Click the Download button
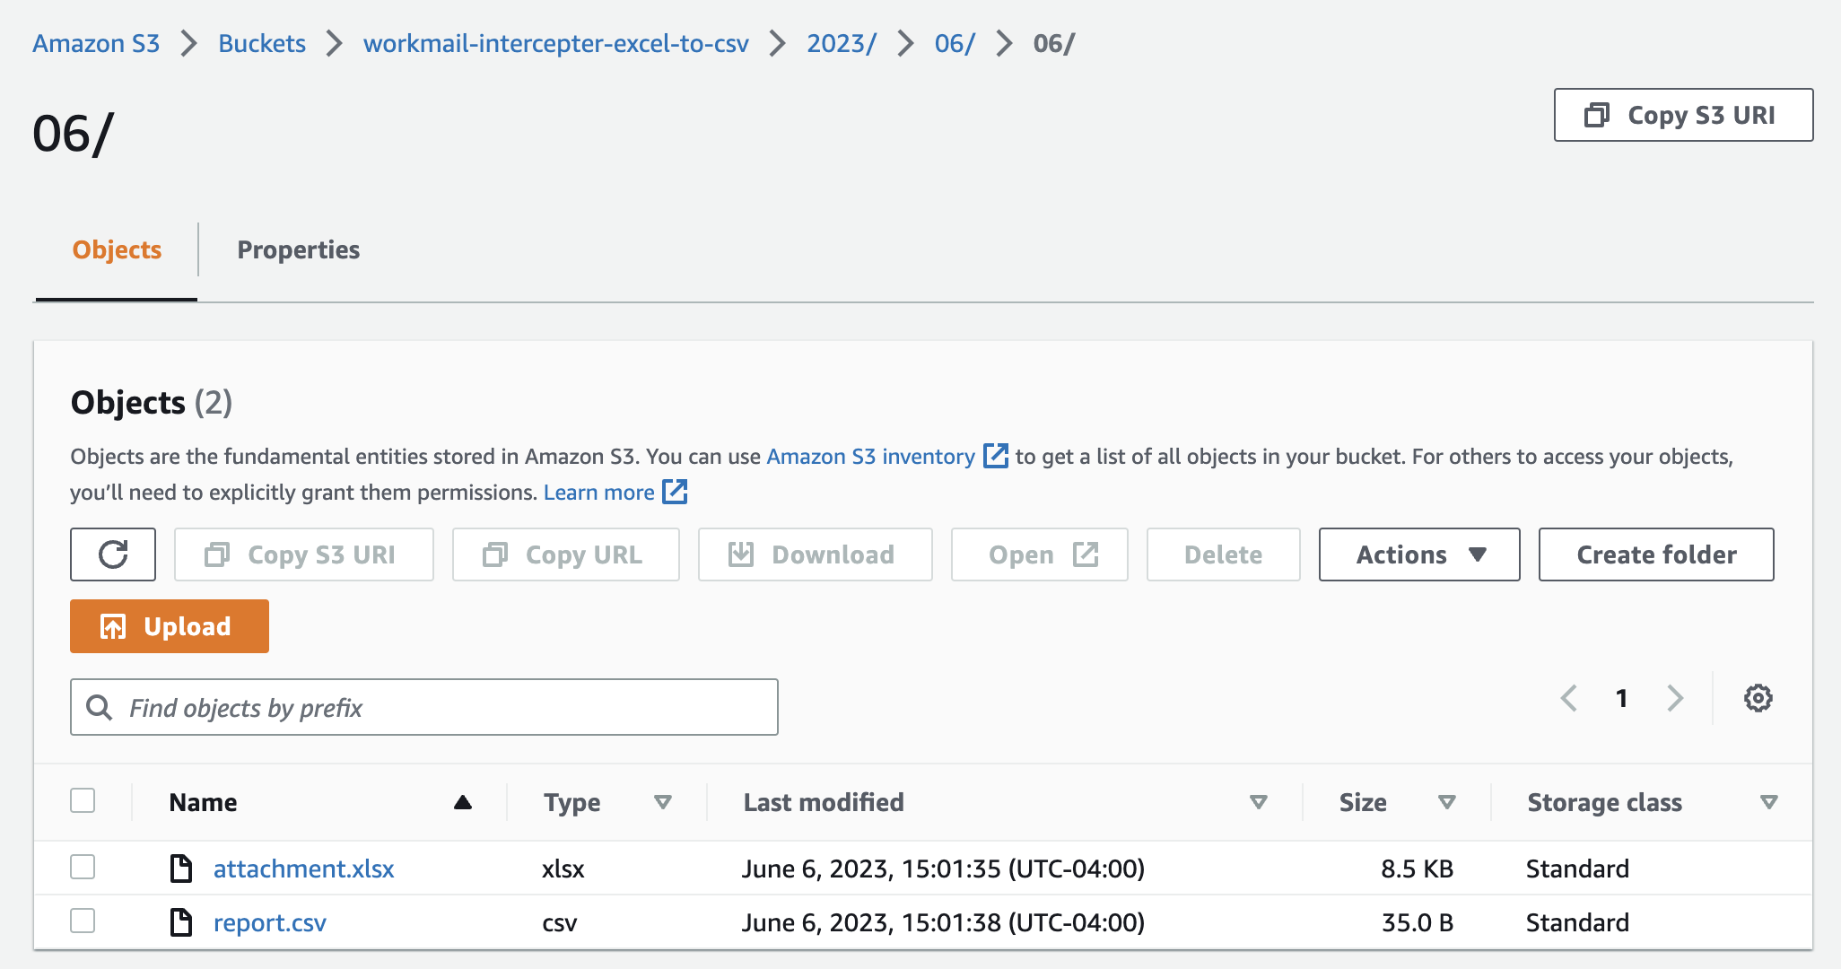1841x969 pixels. click(816, 554)
